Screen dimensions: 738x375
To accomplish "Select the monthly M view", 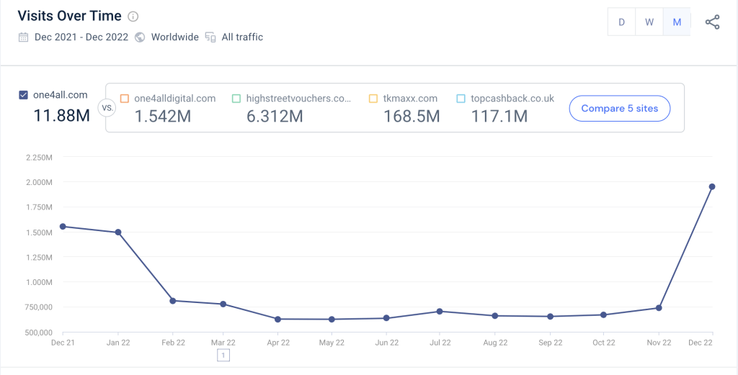I will click(677, 22).
